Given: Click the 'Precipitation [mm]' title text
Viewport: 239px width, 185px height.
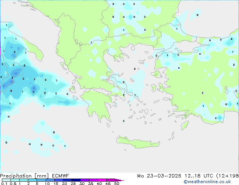Looking at the screenshot, I should click(25, 176).
